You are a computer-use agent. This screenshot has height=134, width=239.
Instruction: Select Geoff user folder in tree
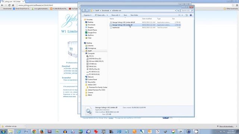tap(90, 51)
